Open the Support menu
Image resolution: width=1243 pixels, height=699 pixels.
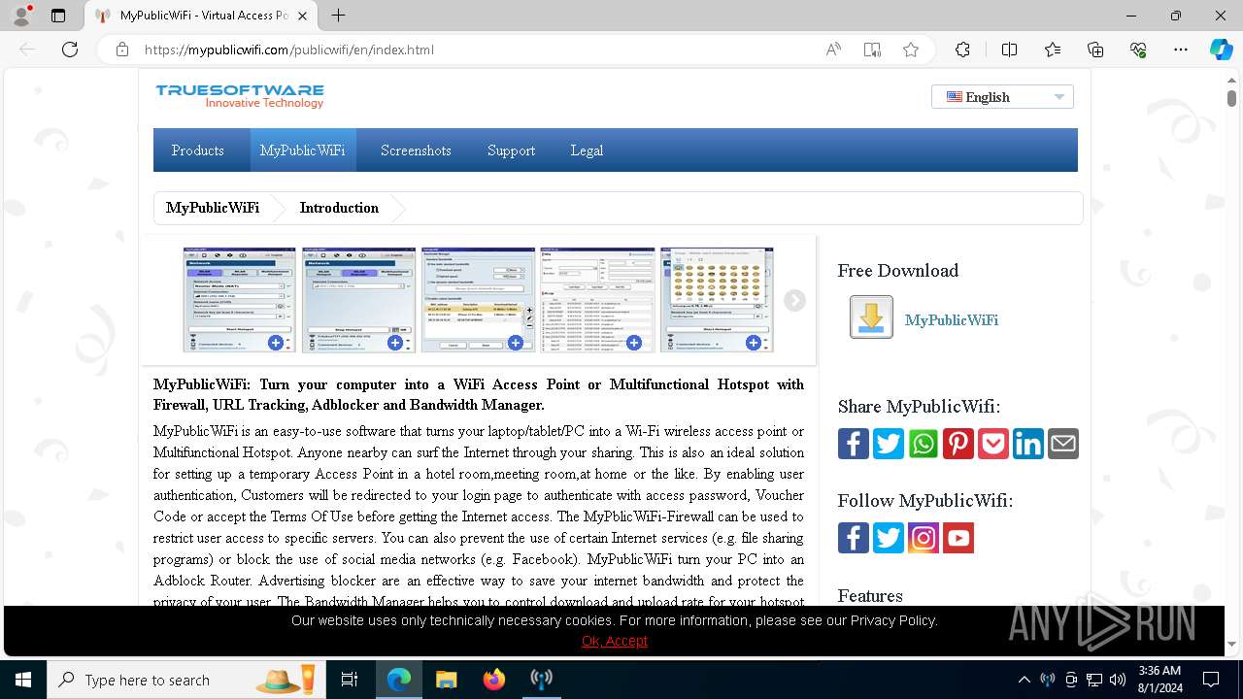pos(511,150)
